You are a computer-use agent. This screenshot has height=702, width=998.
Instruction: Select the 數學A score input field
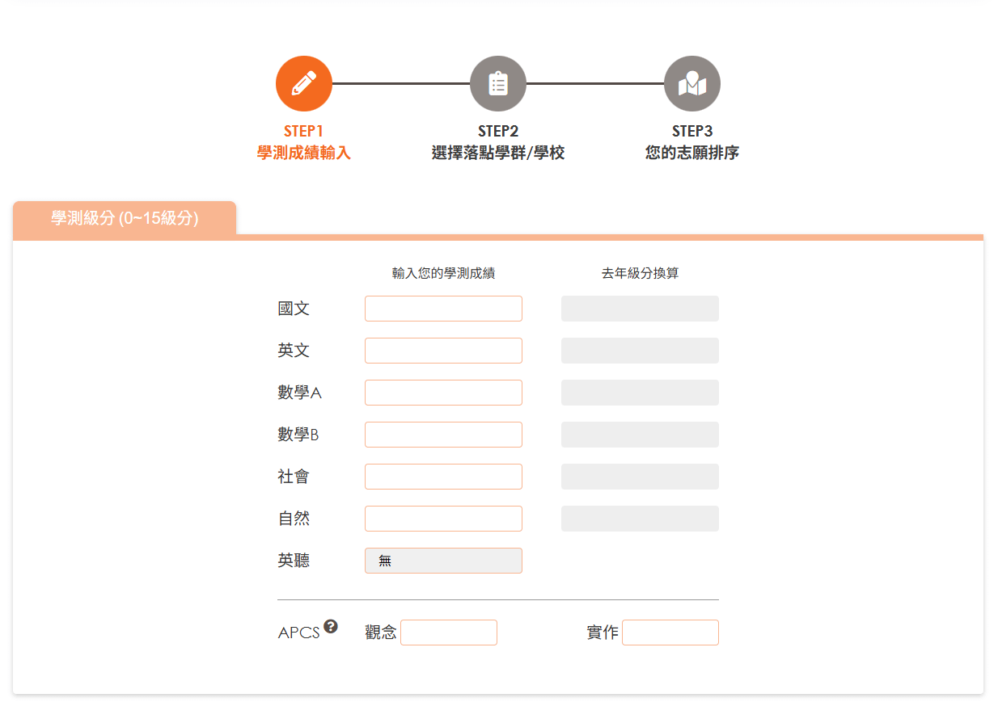pyautogui.click(x=443, y=392)
